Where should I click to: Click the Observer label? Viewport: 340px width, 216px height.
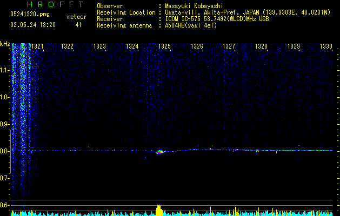(x=110, y=6)
